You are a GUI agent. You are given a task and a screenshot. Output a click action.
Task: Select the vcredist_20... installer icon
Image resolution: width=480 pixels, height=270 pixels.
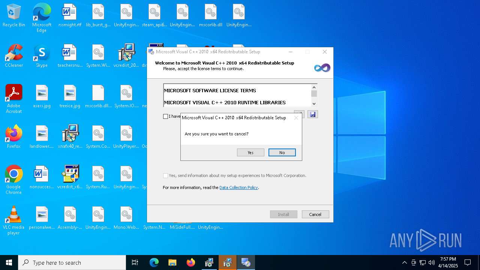[126, 56]
